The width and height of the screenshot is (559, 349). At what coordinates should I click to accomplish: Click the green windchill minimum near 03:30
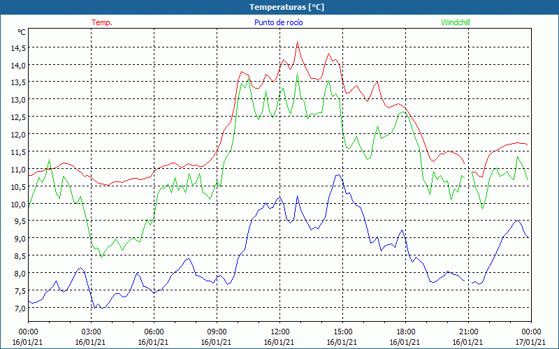(101, 257)
